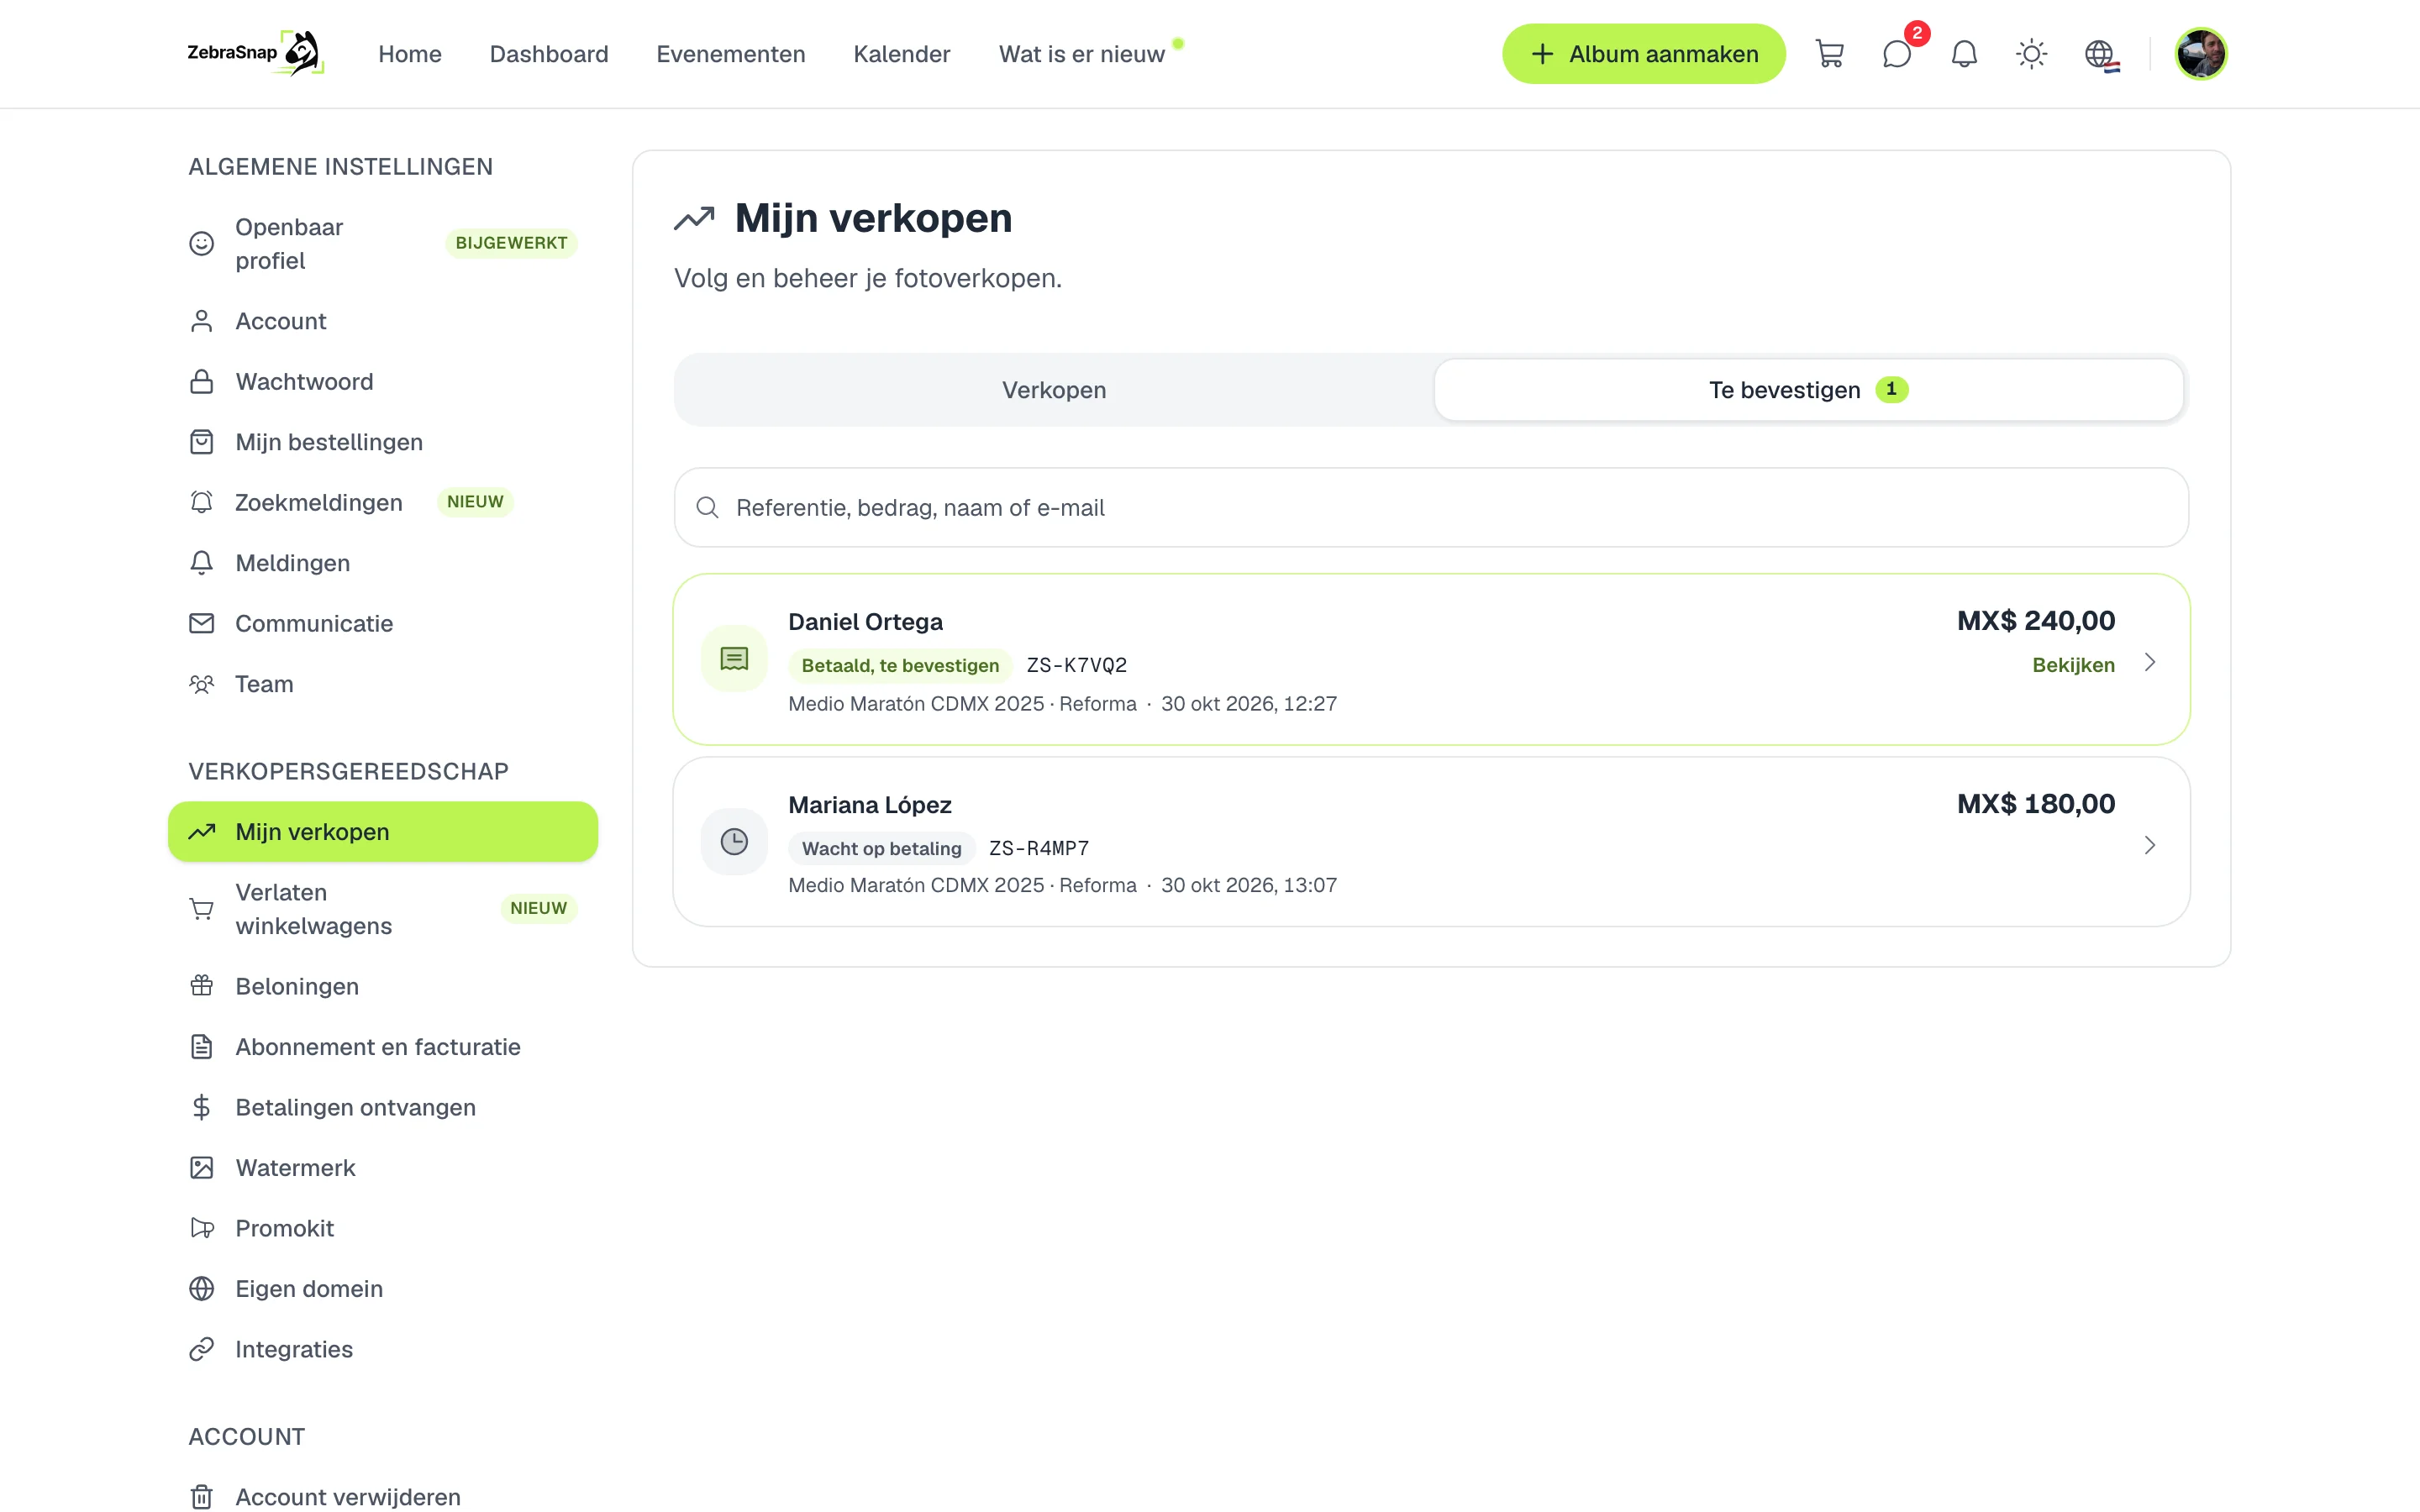This screenshot has width=2420, height=1512.
Task: Open Watermerk settings
Action: [383, 1168]
